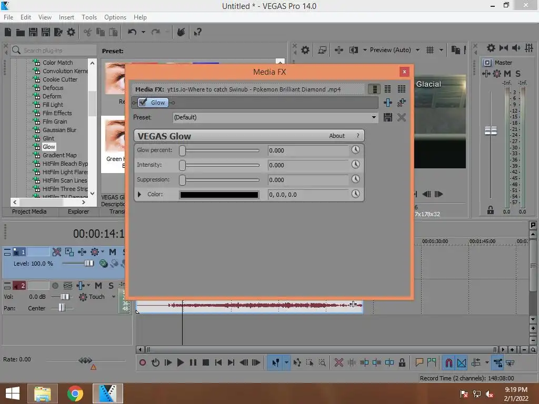Open a project with the folder icon
Viewport: 539px width, 404px height.
21,32
